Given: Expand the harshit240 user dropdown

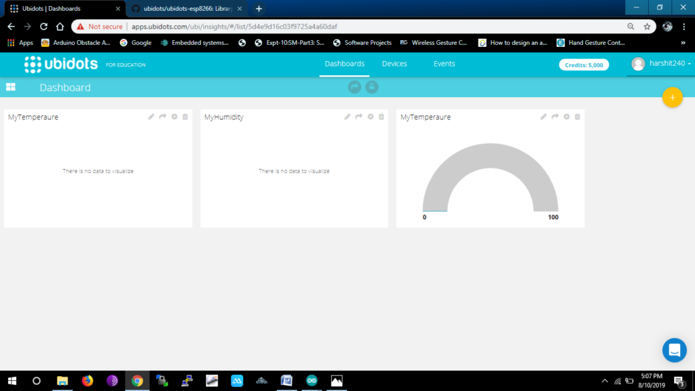Looking at the screenshot, I should pos(670,63).
